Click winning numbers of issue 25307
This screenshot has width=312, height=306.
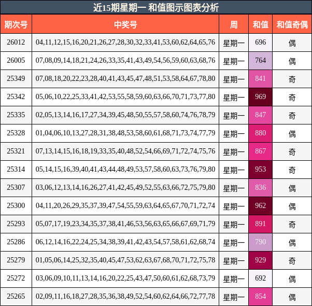(x=125, y=187)
